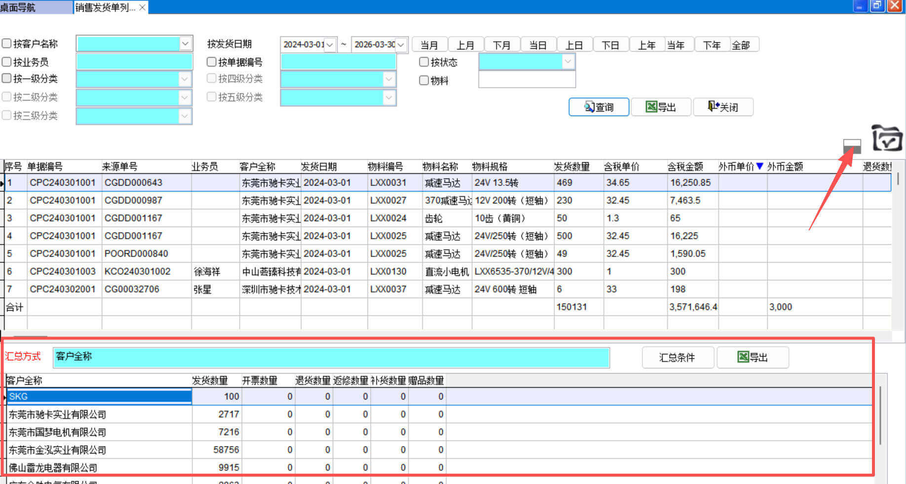Open the 按状态 status dropdown

coord(568,62)
